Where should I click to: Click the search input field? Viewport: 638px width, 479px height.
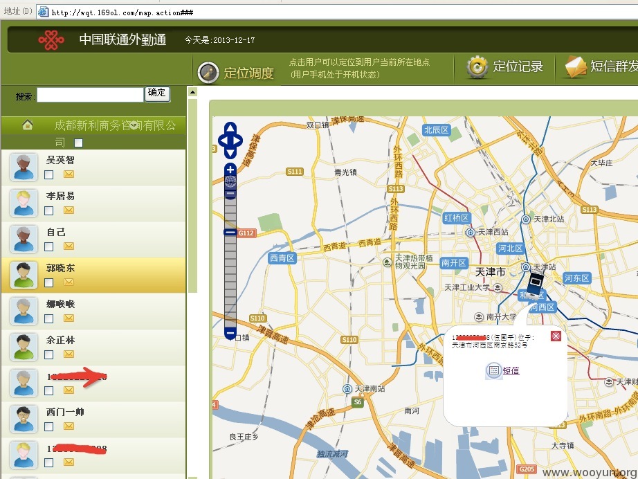point(91,96)
